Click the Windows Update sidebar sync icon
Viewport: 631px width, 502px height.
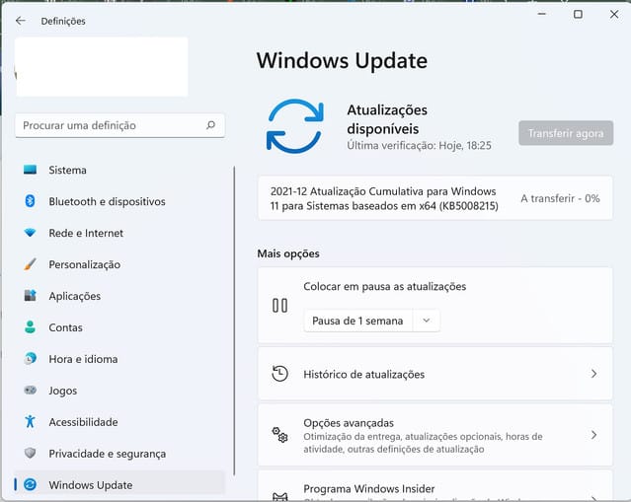point(30,484)
